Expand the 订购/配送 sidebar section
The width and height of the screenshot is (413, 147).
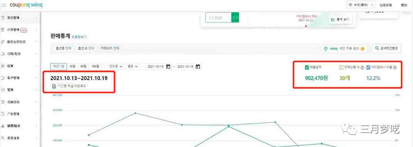pyautogui.click(x=19, y=54)
